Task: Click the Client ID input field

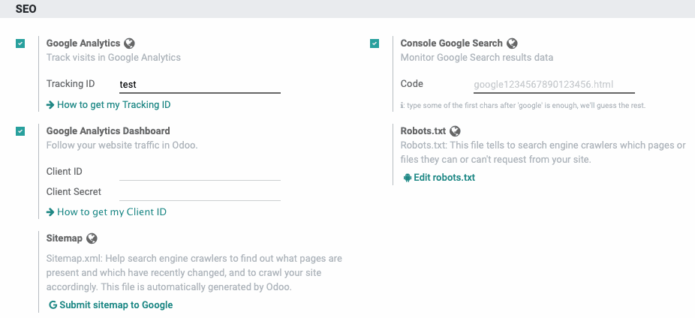Action: click(200, 172)
